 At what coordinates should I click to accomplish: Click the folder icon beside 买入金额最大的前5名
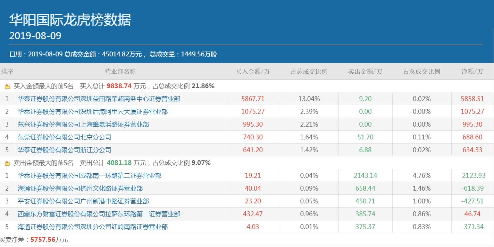pos(7,86)
